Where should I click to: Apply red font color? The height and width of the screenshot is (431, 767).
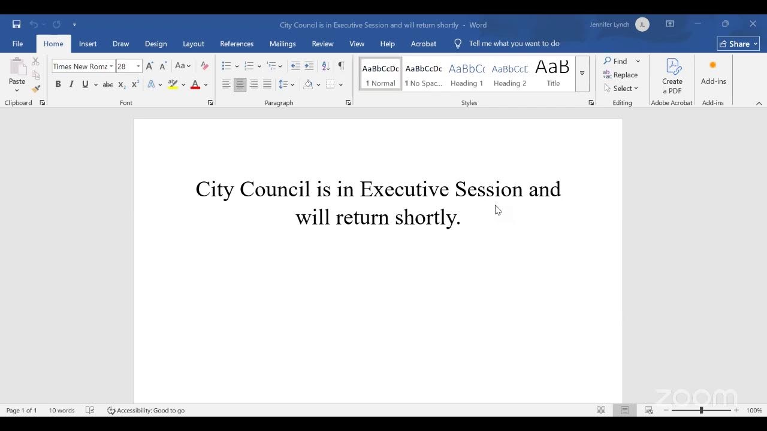(x=195, y=84)
